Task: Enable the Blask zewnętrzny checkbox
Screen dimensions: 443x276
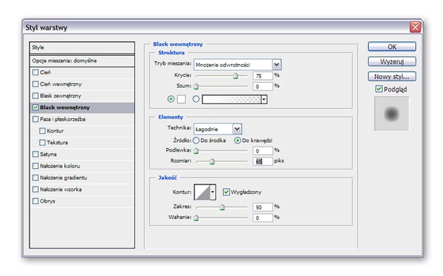Action: pos(35,95)
